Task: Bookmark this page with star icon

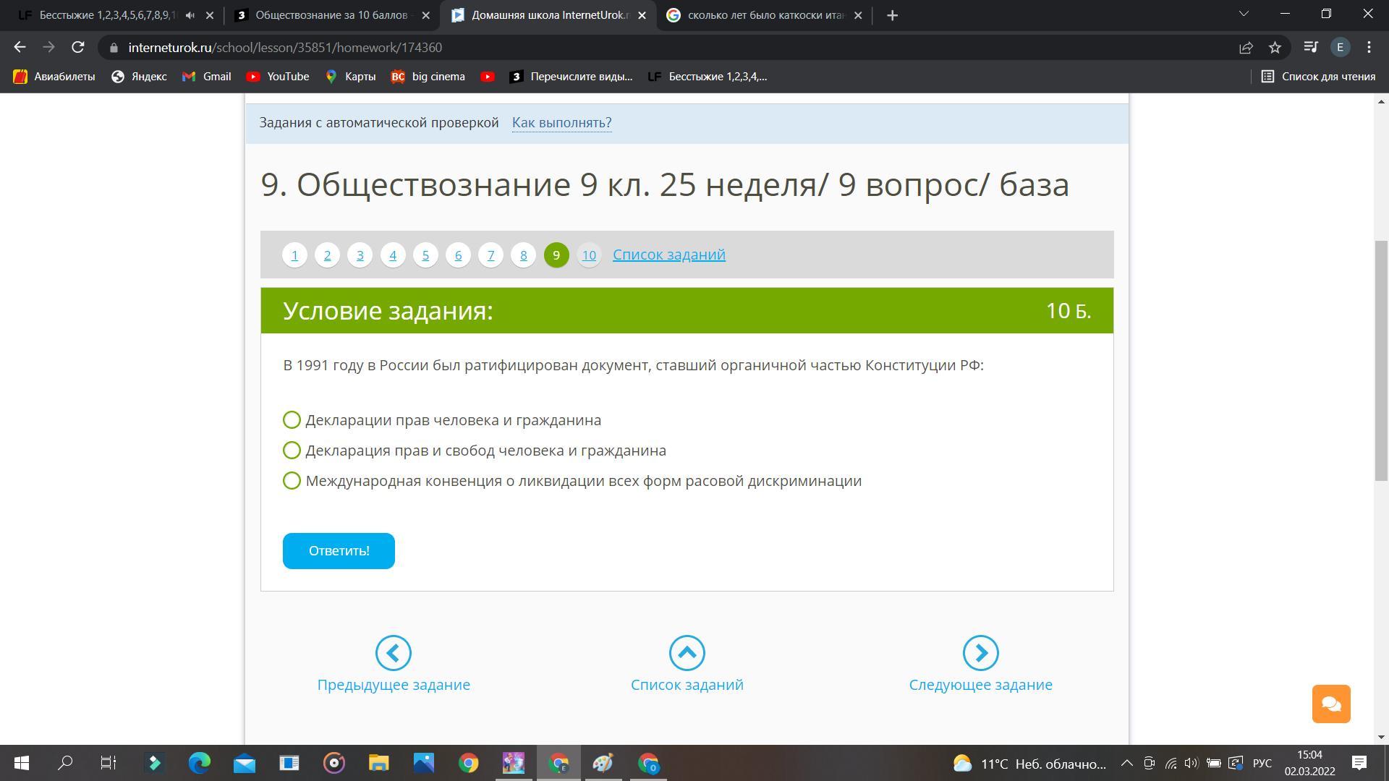Action: 1275,48
